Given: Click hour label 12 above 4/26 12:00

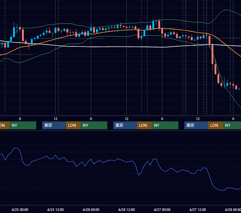Looking at the screenshot, I should point(127,119).
